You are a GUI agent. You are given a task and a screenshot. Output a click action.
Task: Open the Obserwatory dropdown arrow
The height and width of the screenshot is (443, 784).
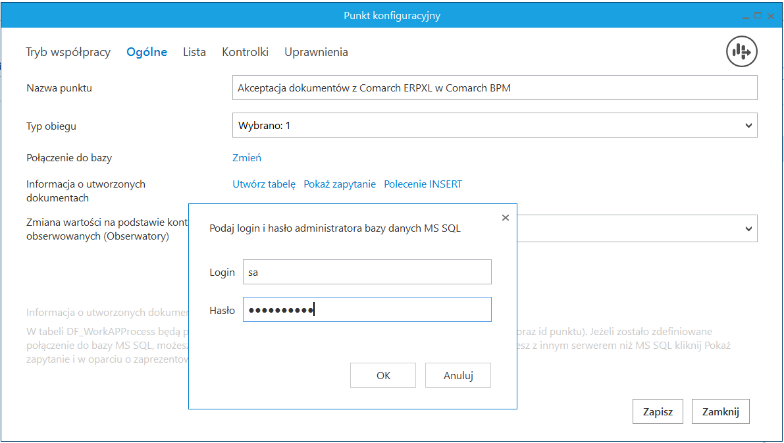[x=748, y=228]
